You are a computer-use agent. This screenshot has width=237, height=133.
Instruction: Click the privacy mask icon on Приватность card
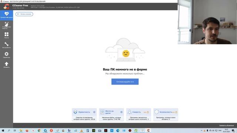point(75,112)
